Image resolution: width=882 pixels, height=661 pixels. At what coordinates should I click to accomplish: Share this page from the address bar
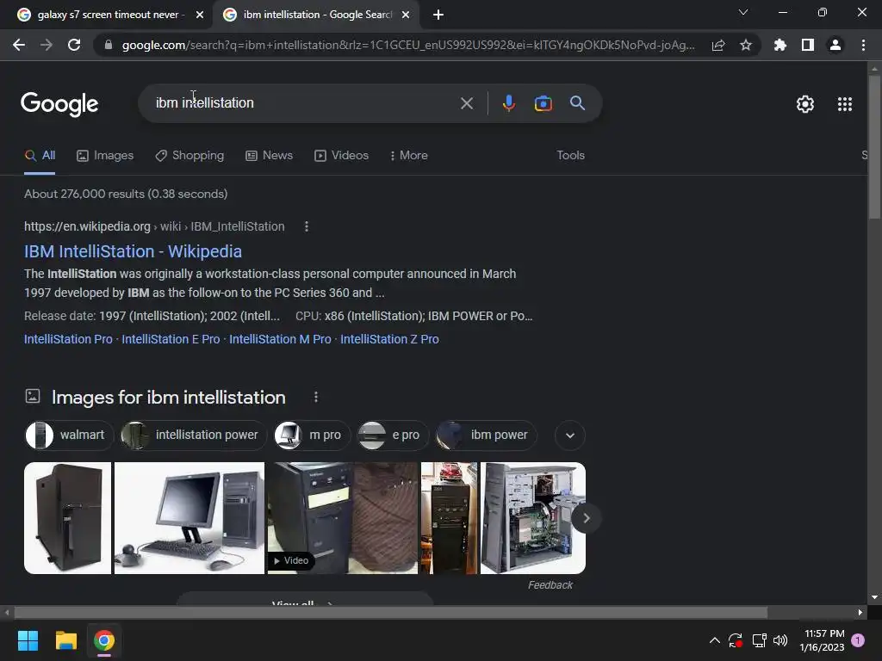point(717,45)
